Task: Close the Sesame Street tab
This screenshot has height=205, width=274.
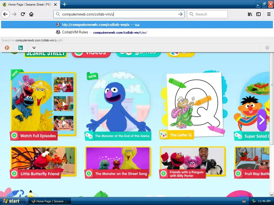Action: click(55, 5)
